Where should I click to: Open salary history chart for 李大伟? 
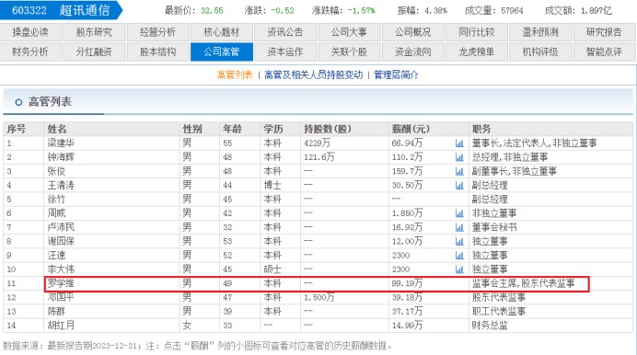tap(459, 269)
